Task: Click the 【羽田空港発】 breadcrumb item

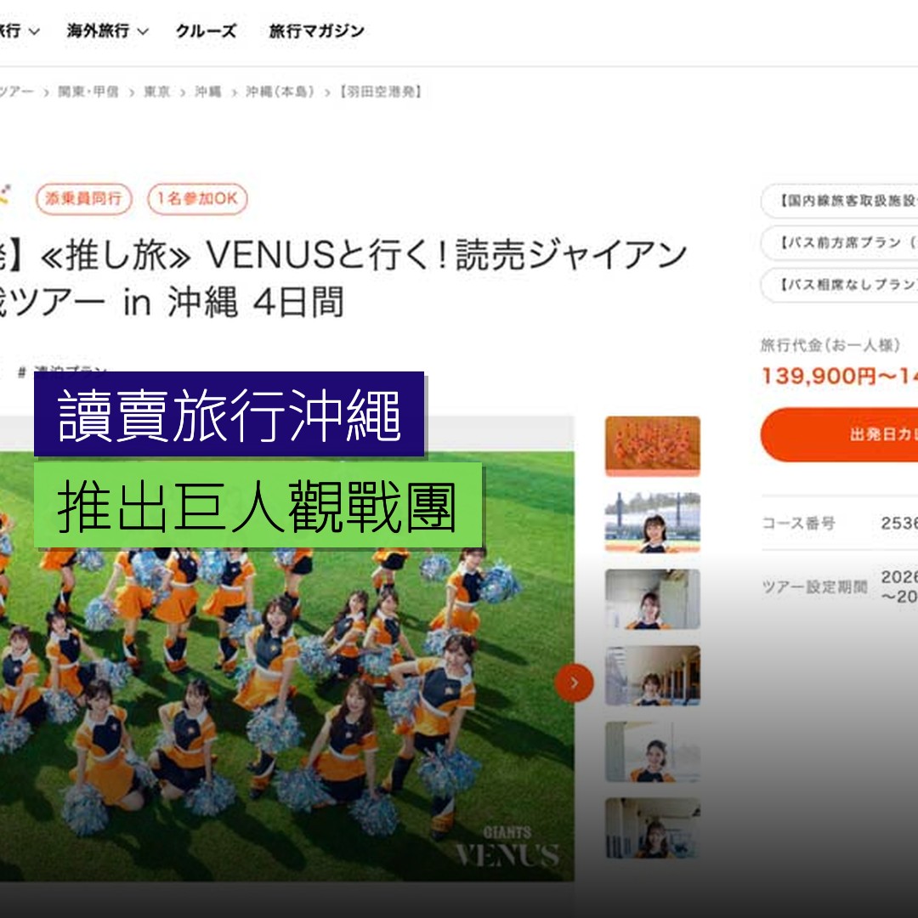Action: [381, 92]
